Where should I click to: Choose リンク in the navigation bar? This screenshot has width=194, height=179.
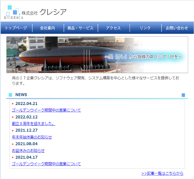click(x=145, y=28)
